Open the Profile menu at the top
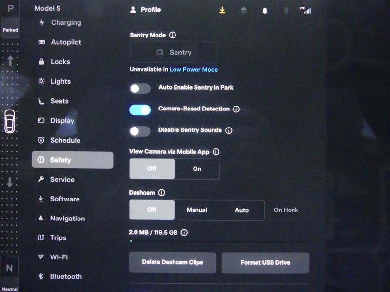Viewport: 390px width, 292px height. [x=145, y=9]
